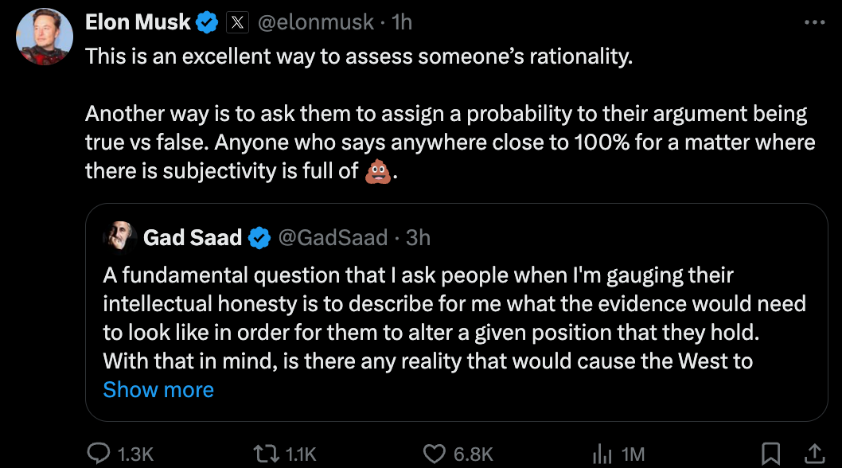Image resolution: width=842 pixels, height=468 pixels.
Task: Open the 1h timestamp of the tweet
Action: coord(402,22)
